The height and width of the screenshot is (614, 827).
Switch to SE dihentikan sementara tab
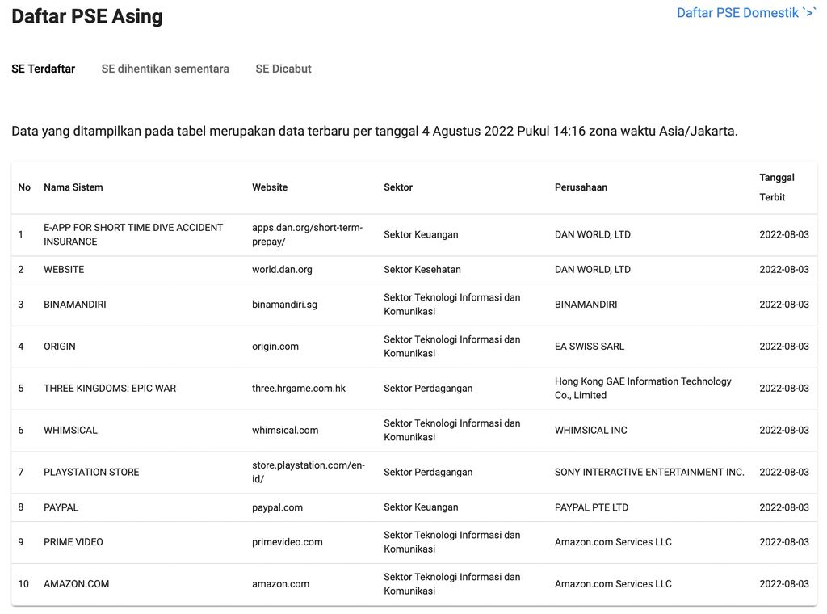165,69
